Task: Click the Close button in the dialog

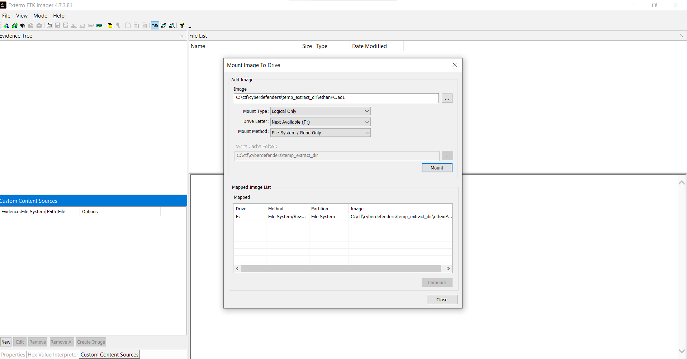Action: tap(442, 300)
